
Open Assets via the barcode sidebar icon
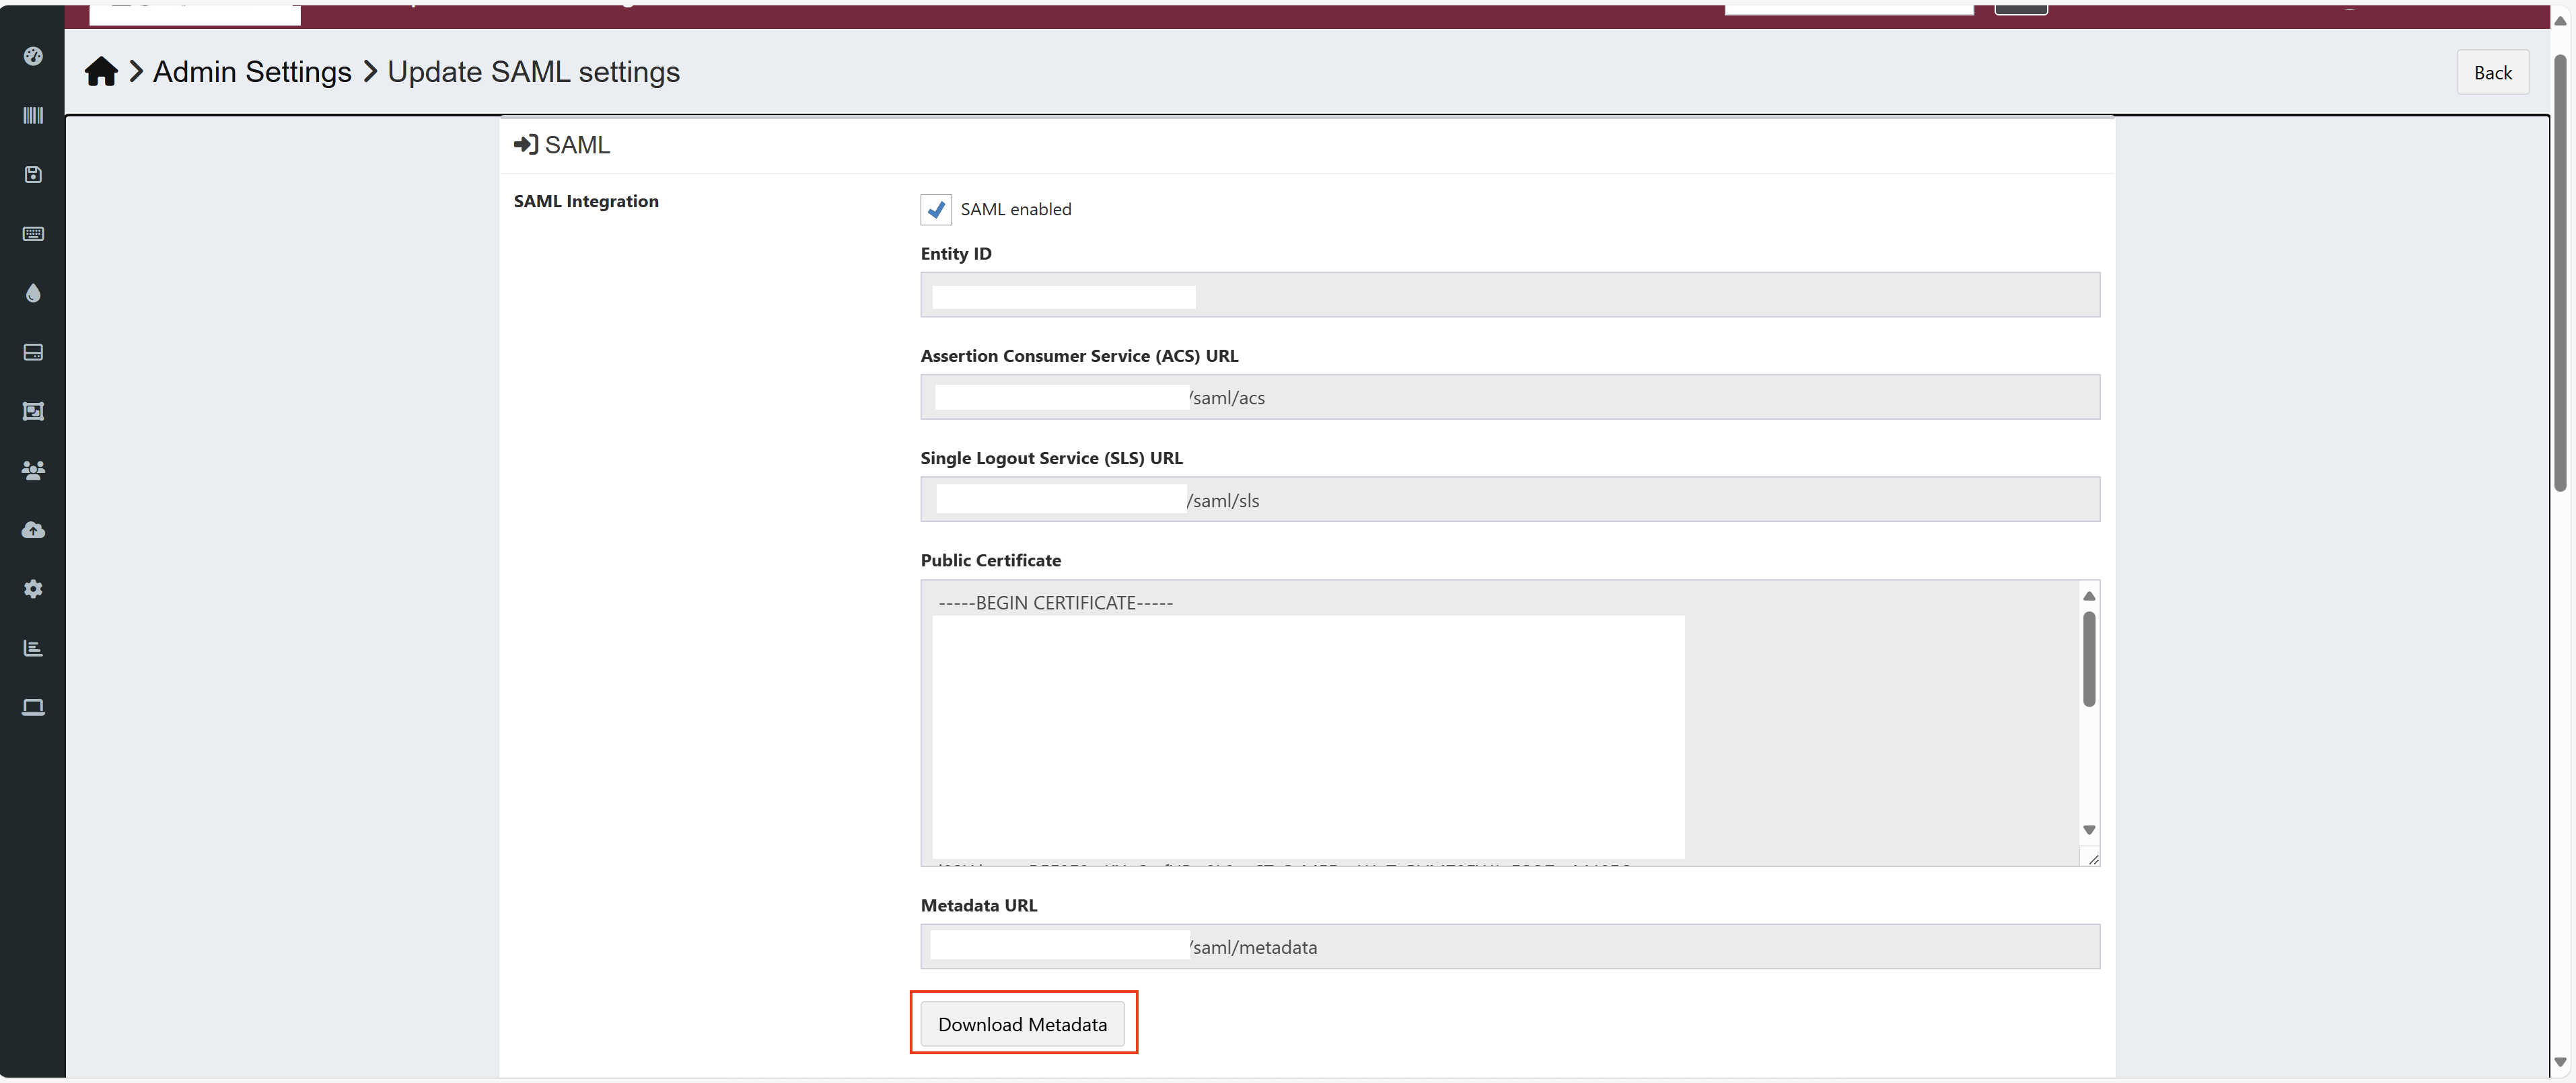(x=33, y=115)
